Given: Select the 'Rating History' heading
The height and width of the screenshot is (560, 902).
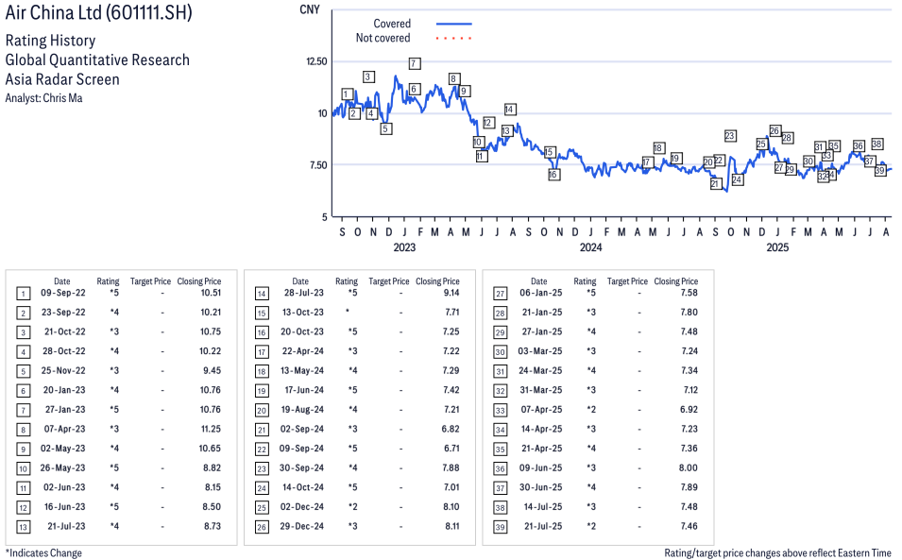Looking at the screenshot, I should tap(51, 41).
